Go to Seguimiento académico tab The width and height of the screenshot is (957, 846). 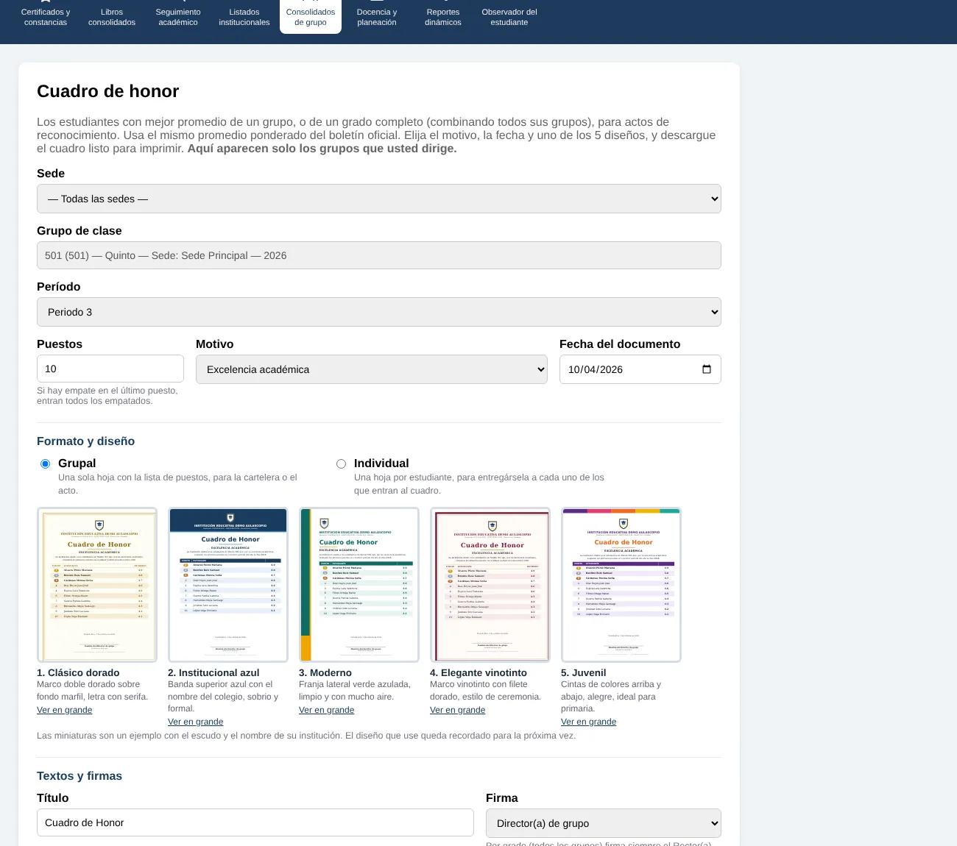(x=178, y=17)
